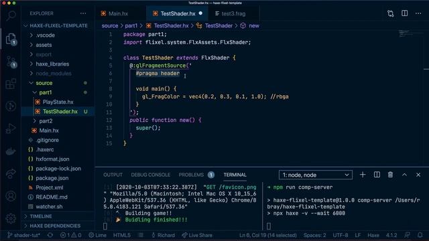Click the open changes icon in editor toolbar
429x241 pixels.
tap(390, 13)
